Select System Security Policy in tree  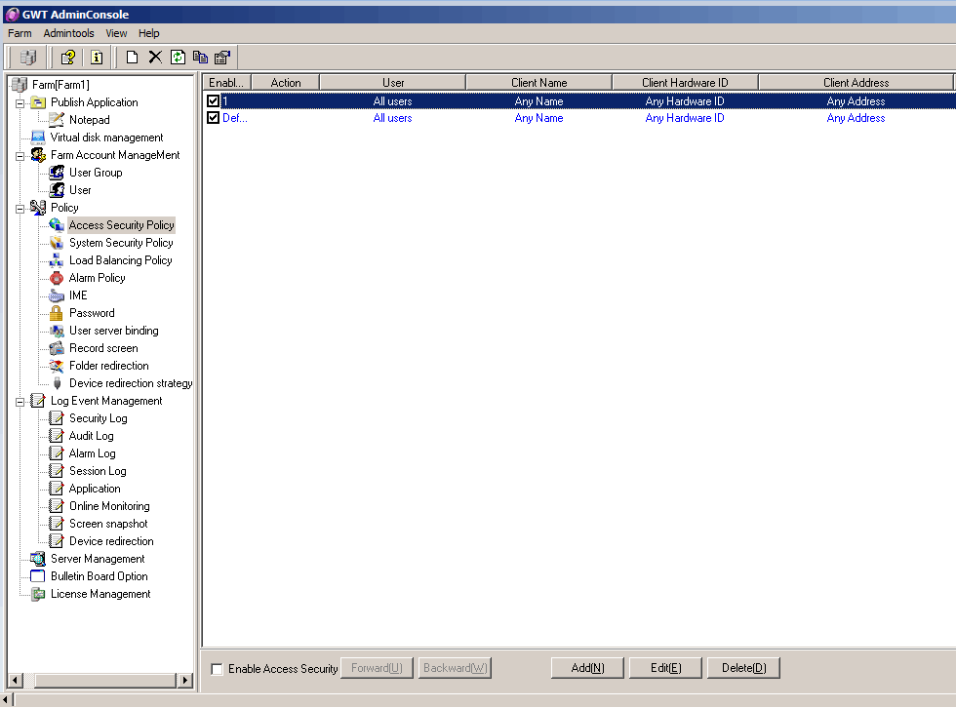point(121,243)
